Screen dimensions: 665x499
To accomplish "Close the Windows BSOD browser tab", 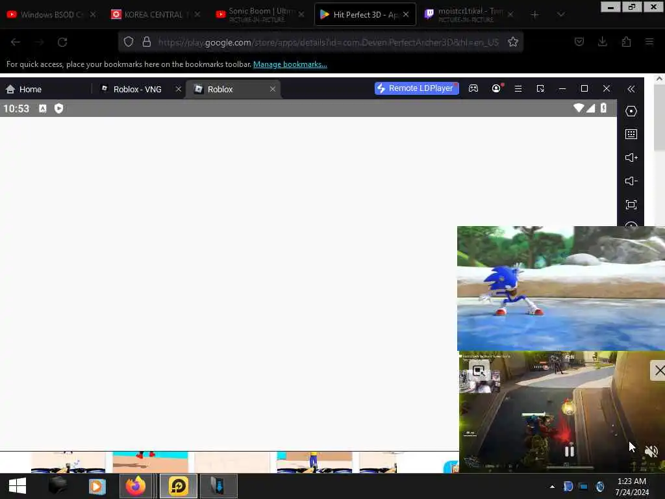I will 92,14.
